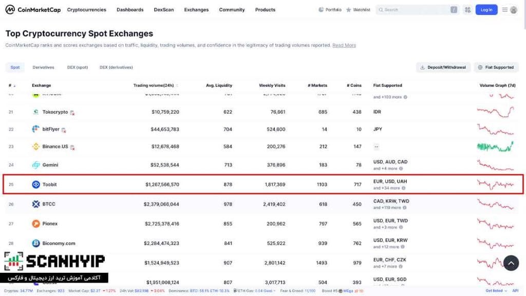Open the API link in the bottom bar
The image size is (526, 296).
pyautogui.click(x=515, y=291)
